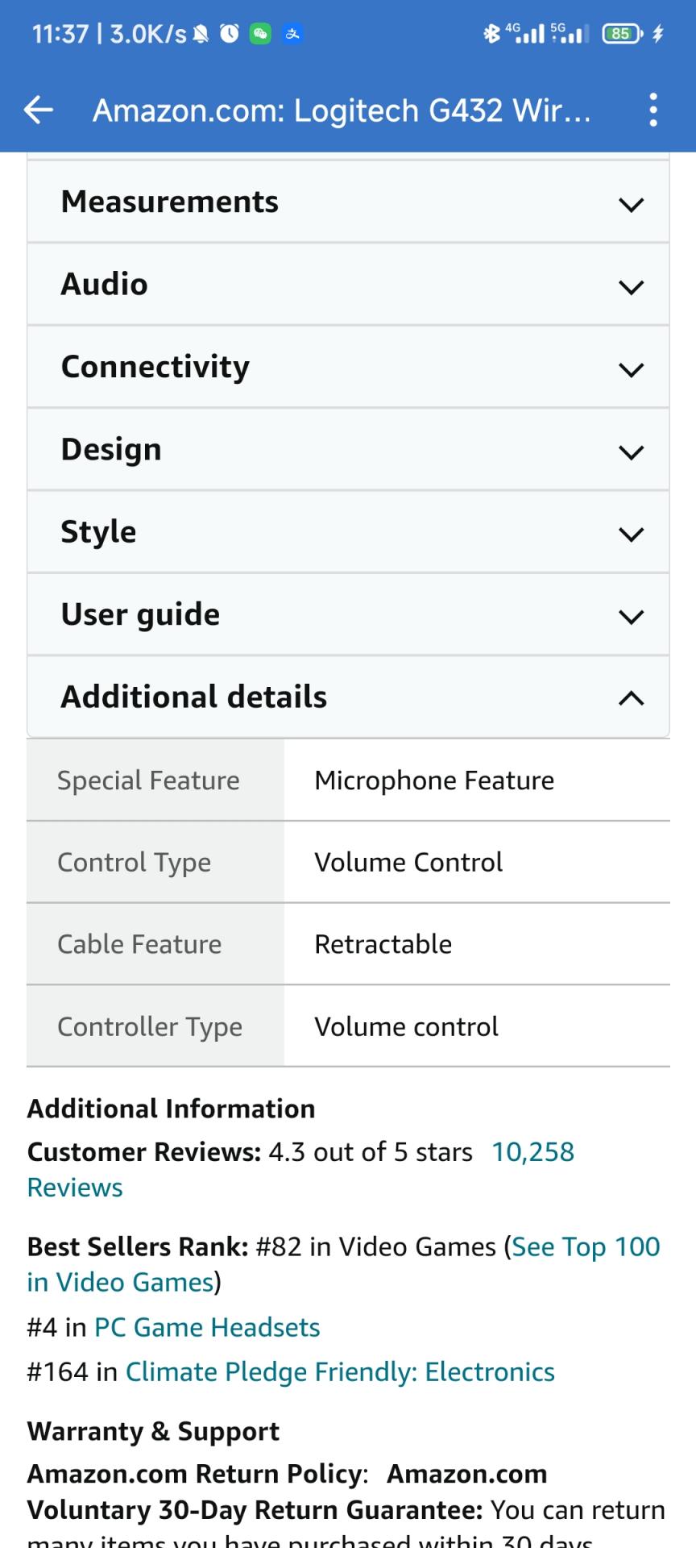696x1548 pixels.
Task: Tap the WeChat notification icon
Action: click(x=260, y=33)
